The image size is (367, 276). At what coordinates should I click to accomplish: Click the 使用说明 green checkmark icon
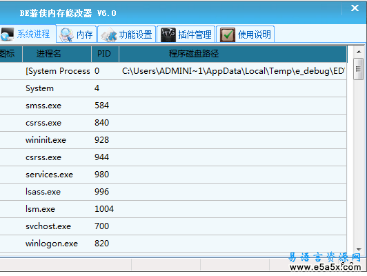pyautogui.click(x=228, y=34)
